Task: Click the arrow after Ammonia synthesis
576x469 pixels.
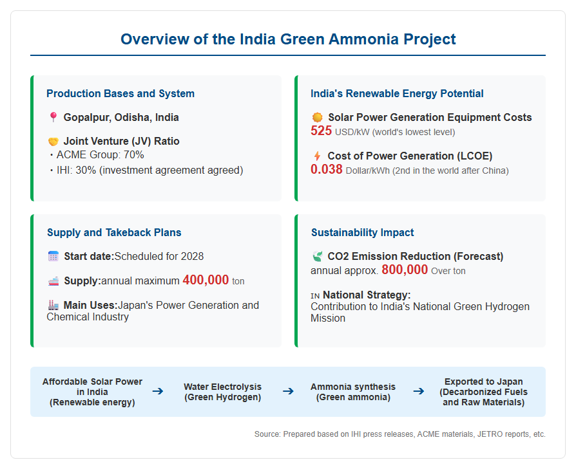Action: [x=419, y=391]
